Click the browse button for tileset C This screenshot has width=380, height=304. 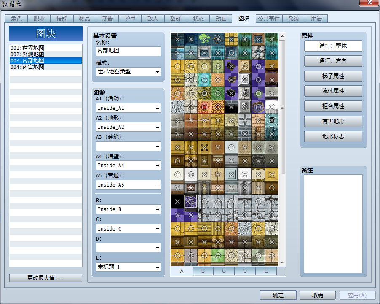158,229
